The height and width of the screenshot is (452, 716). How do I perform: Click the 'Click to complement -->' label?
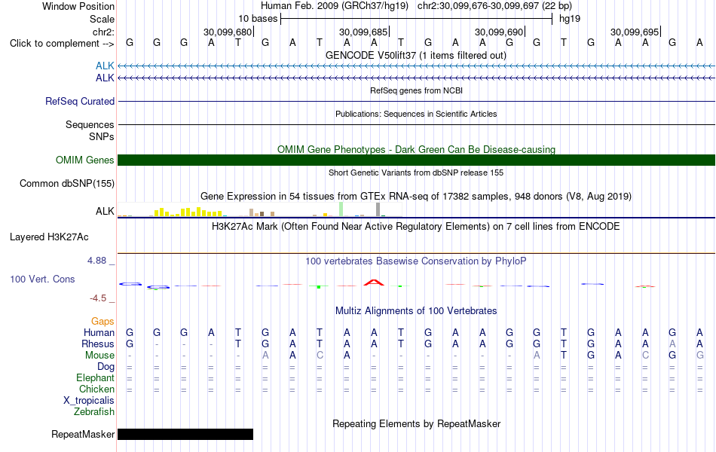click(x=62, y=44)
